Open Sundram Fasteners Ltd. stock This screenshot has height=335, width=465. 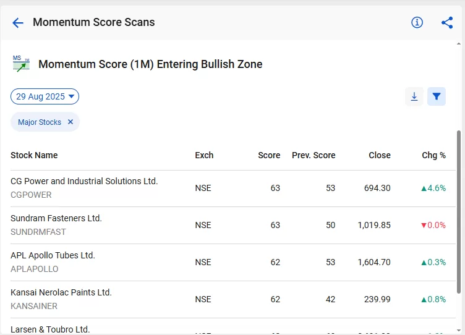[x=56, y=218]
